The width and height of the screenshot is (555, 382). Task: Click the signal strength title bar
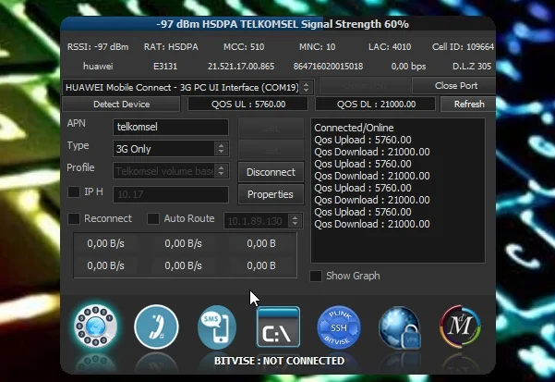pos(278,24)
